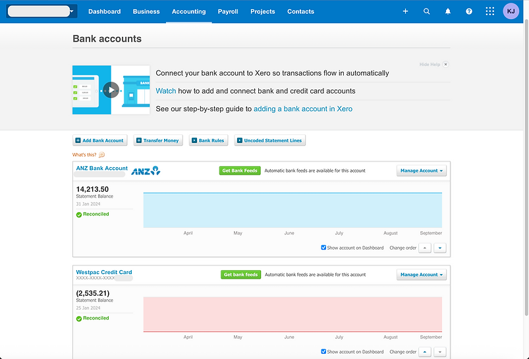
Task: Open the Accounting menu
Action: [x=188, y=11]
